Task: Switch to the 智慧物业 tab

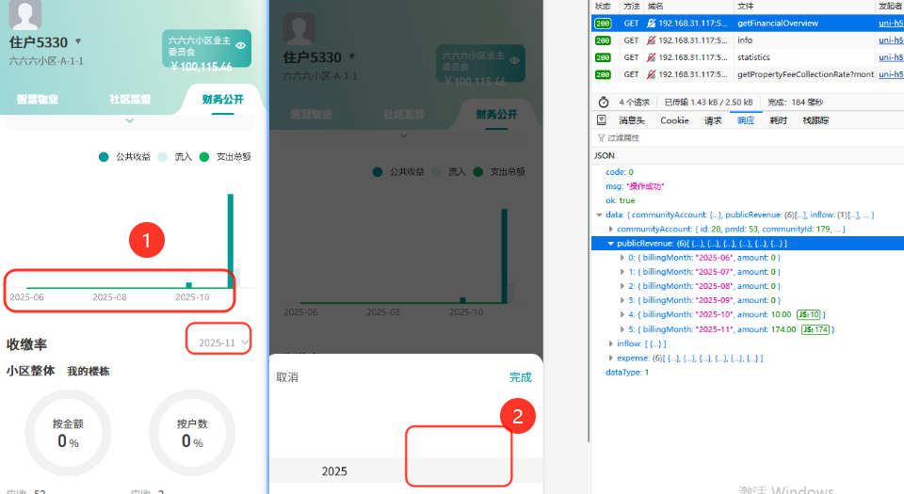Action: pyautogui.click(x=38, y=99)
